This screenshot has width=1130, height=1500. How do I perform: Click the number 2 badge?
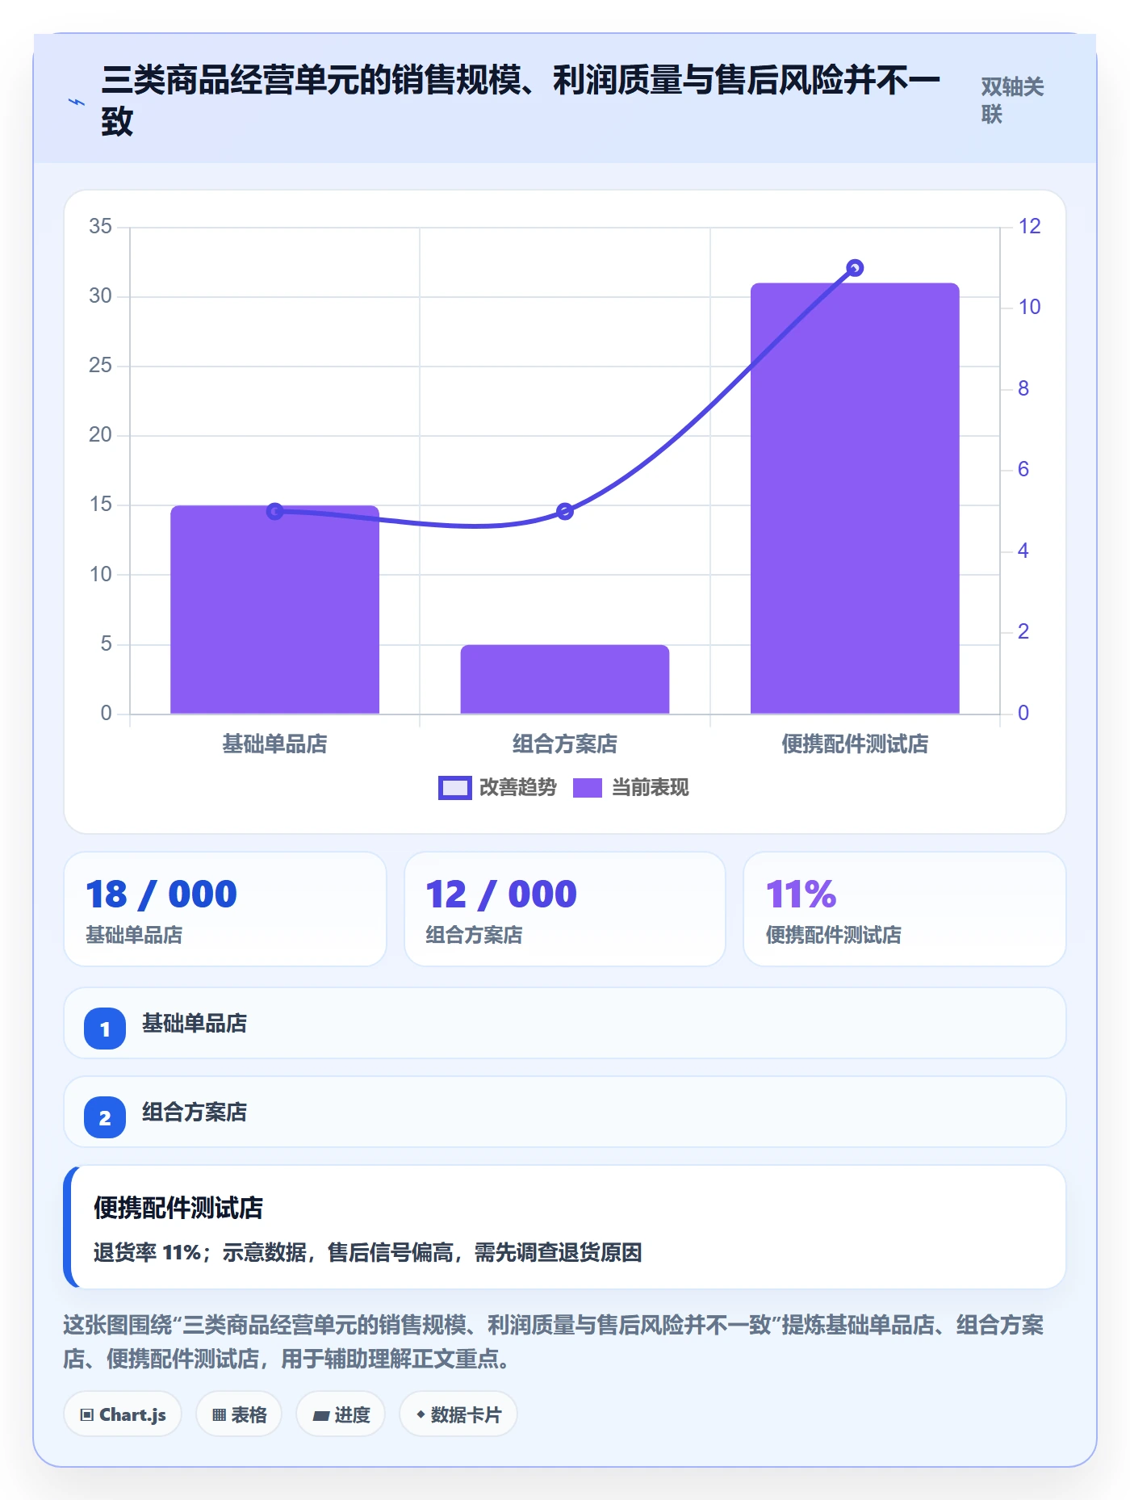click(x=105, y=1117)
